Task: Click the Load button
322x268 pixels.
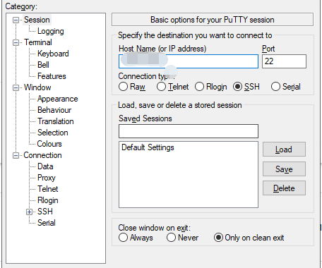Action: pos(284,150)
